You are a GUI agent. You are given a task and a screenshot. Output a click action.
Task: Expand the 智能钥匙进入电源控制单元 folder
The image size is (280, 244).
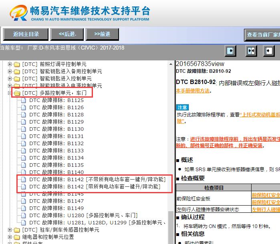click(10, 86)
